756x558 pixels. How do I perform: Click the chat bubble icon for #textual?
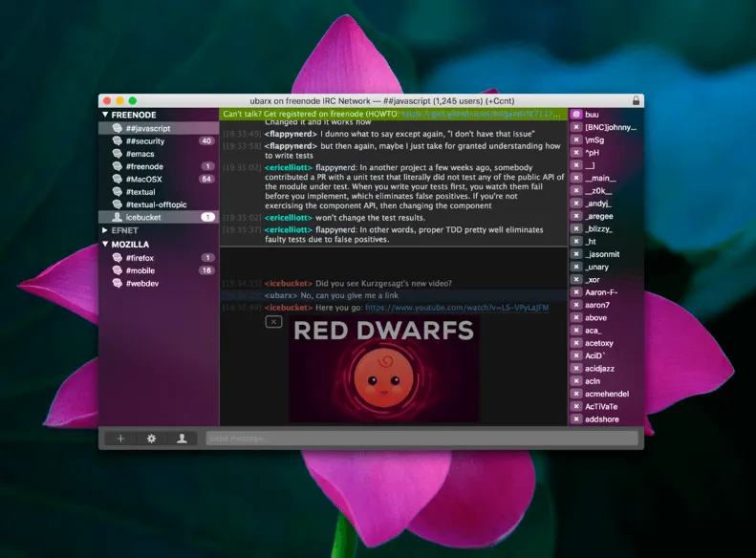tap(118, 191)
